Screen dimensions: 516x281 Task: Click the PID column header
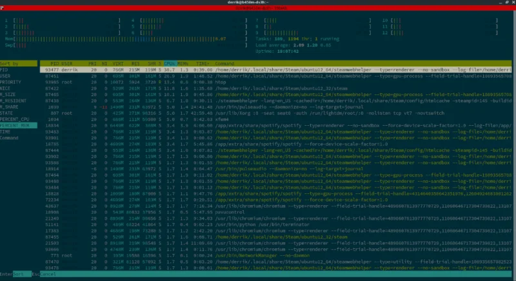54,63
